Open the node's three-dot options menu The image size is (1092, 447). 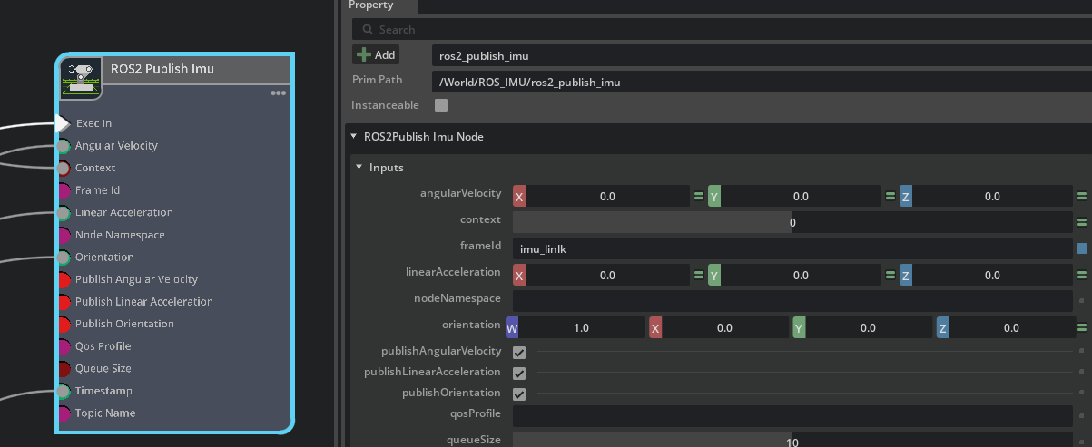[279, 93]
